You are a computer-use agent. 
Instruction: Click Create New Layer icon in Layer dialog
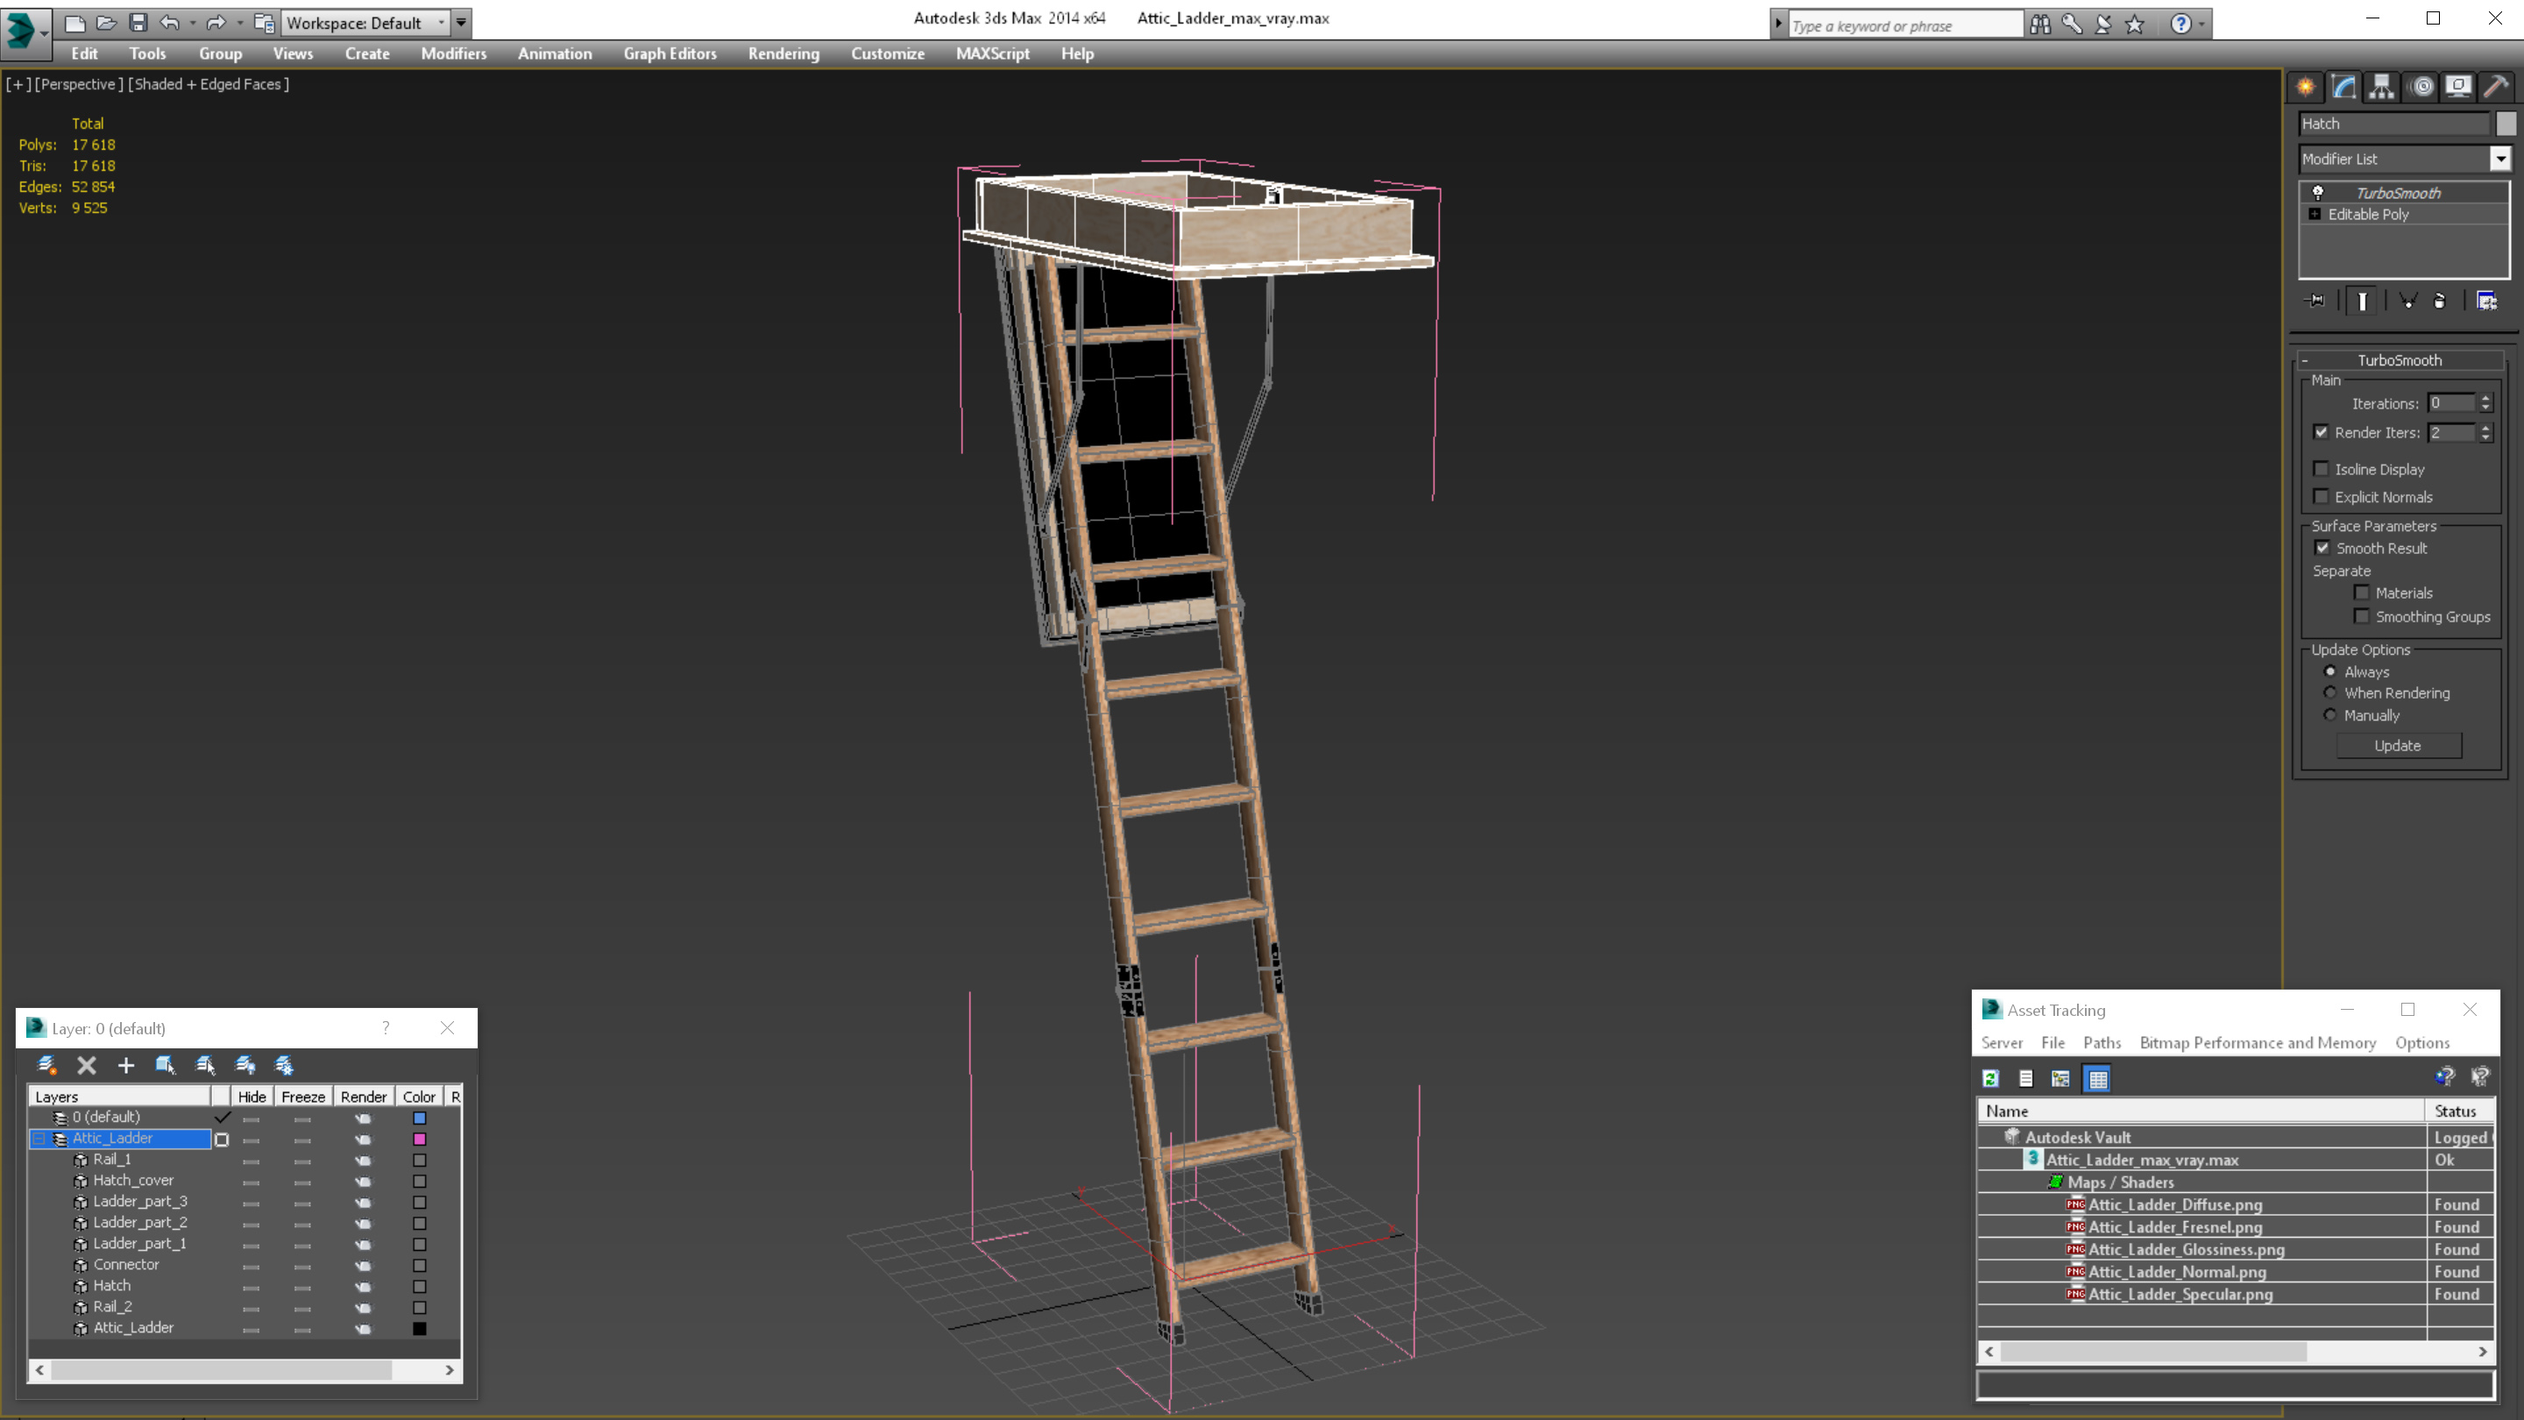(46, 1065)
